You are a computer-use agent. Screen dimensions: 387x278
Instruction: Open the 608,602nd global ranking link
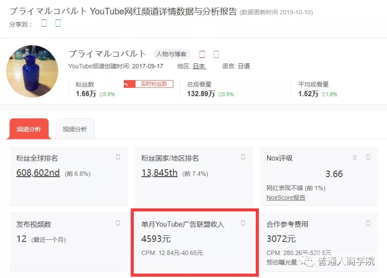pos(38,172)
